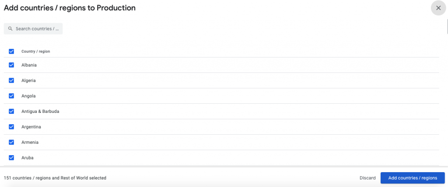The width and height of the screenshot is (448, 187).
Task: Deselect the Aruba checkbox
Action: coord(11,158)
